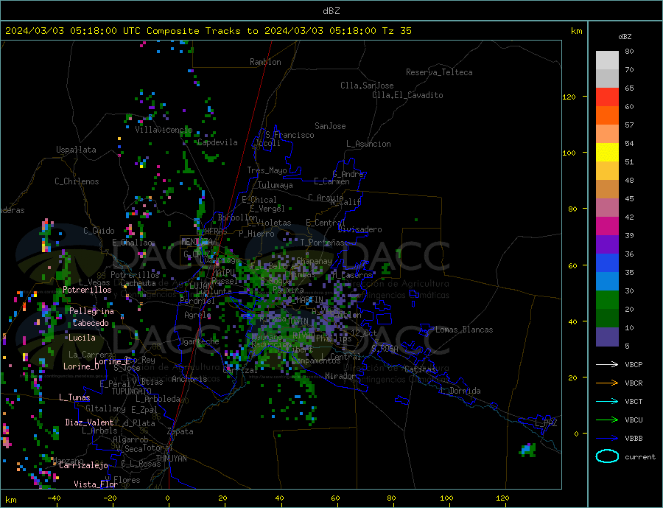
Task: Click the Vista_Flor label at bottom left
Action: point(96,484)
